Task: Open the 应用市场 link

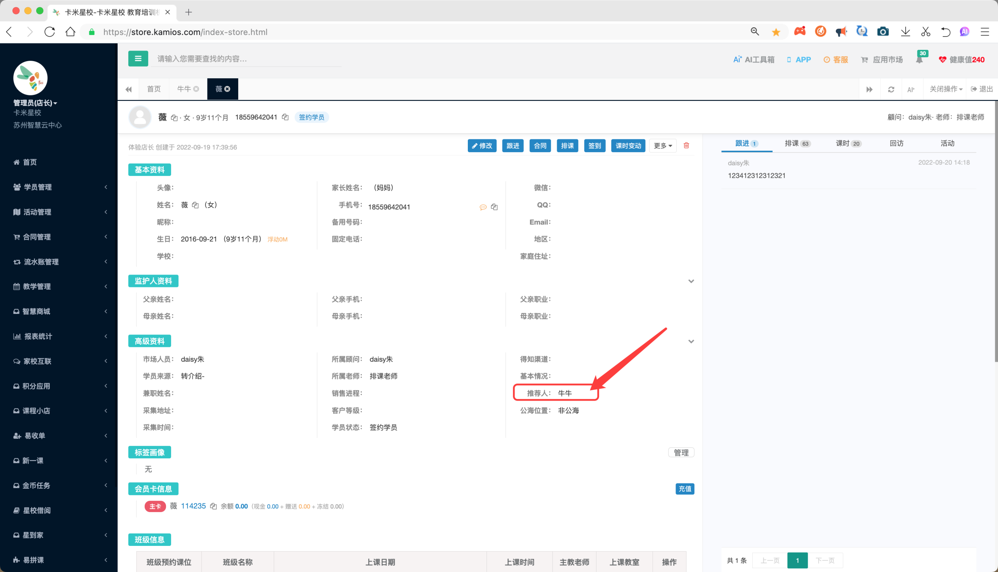Action: click(x=882, y=60)
